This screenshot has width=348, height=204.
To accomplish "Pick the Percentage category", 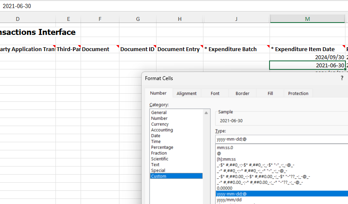I will pyautogui.click(x=176, y=147).
